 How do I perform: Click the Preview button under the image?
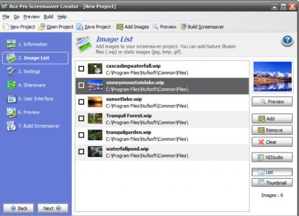272,101
